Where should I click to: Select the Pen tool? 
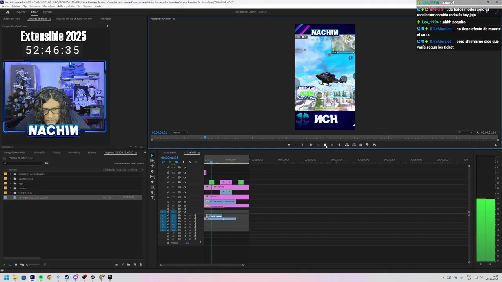[152, 182]
